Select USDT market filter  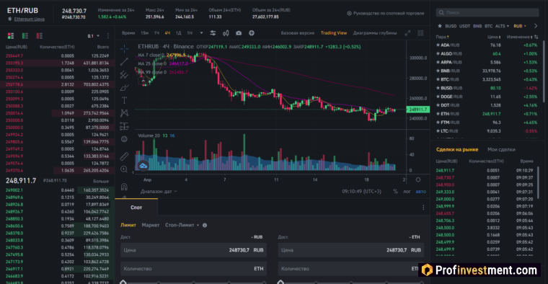(x=464, y=26)
